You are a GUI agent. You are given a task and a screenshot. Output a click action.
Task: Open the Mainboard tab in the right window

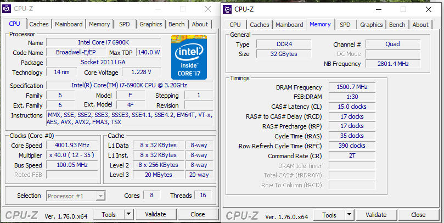(289, 25)
